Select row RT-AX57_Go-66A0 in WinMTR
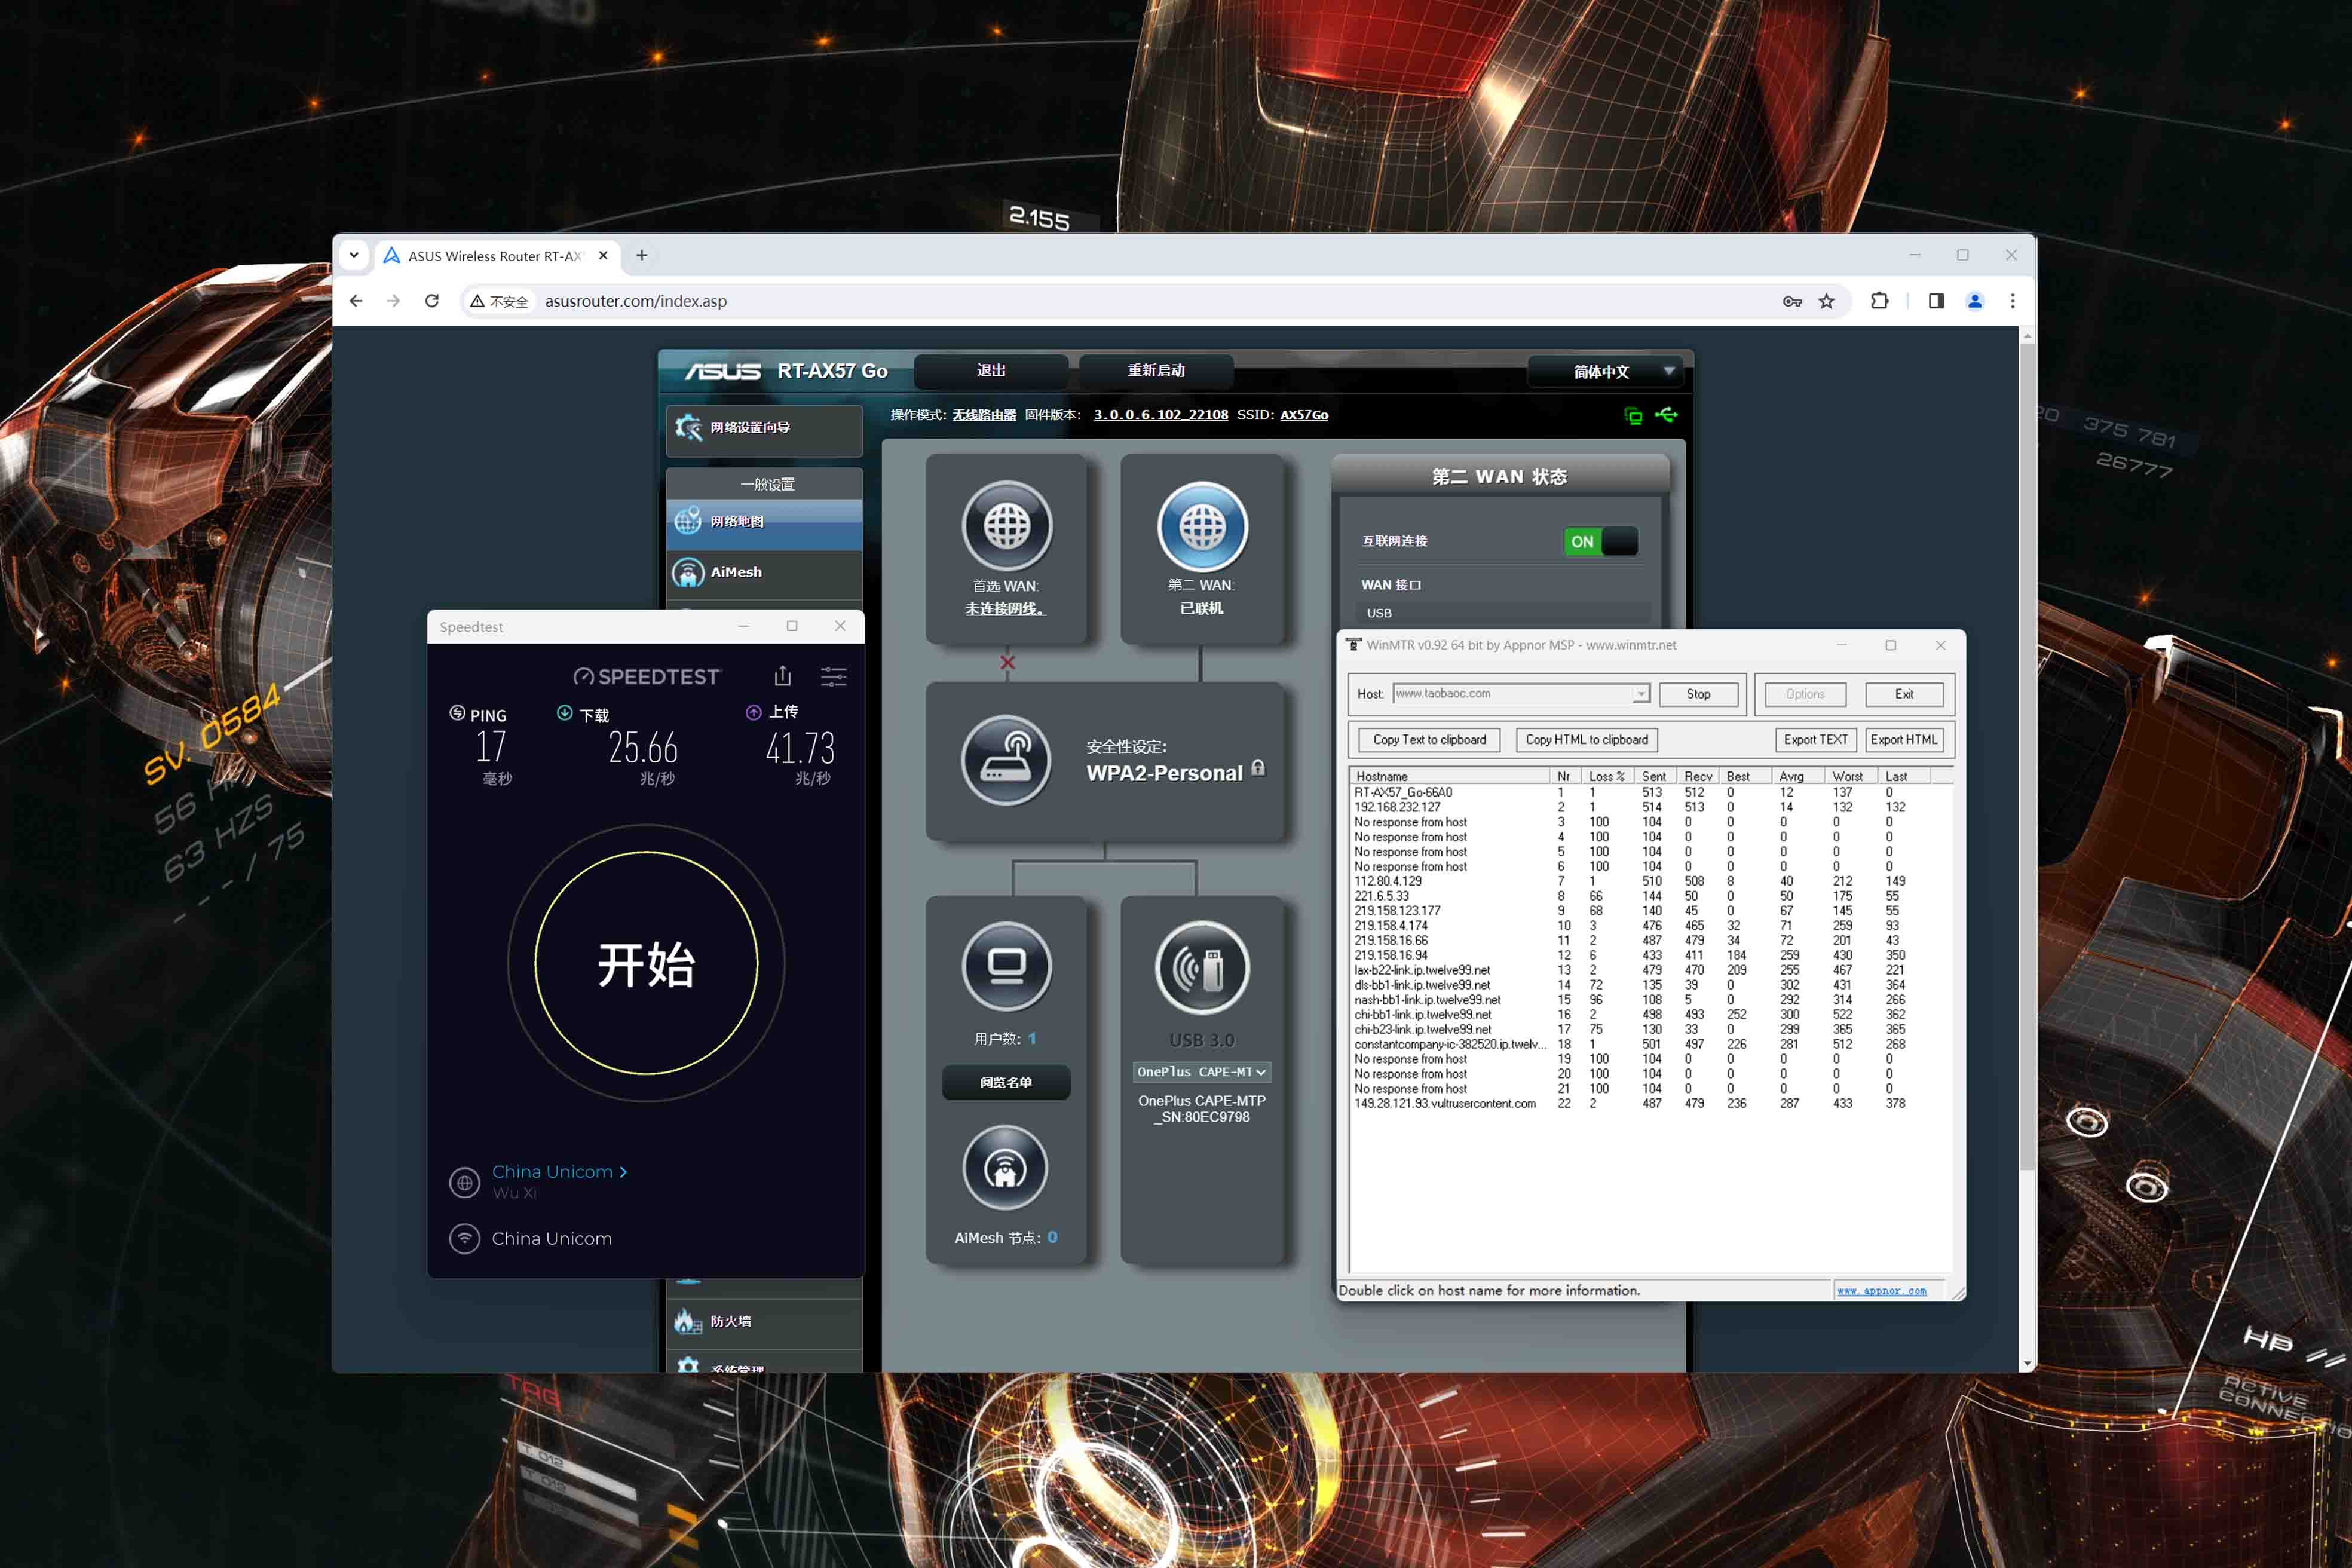Viewport: 2352px width, 1568px height. 1650,792
